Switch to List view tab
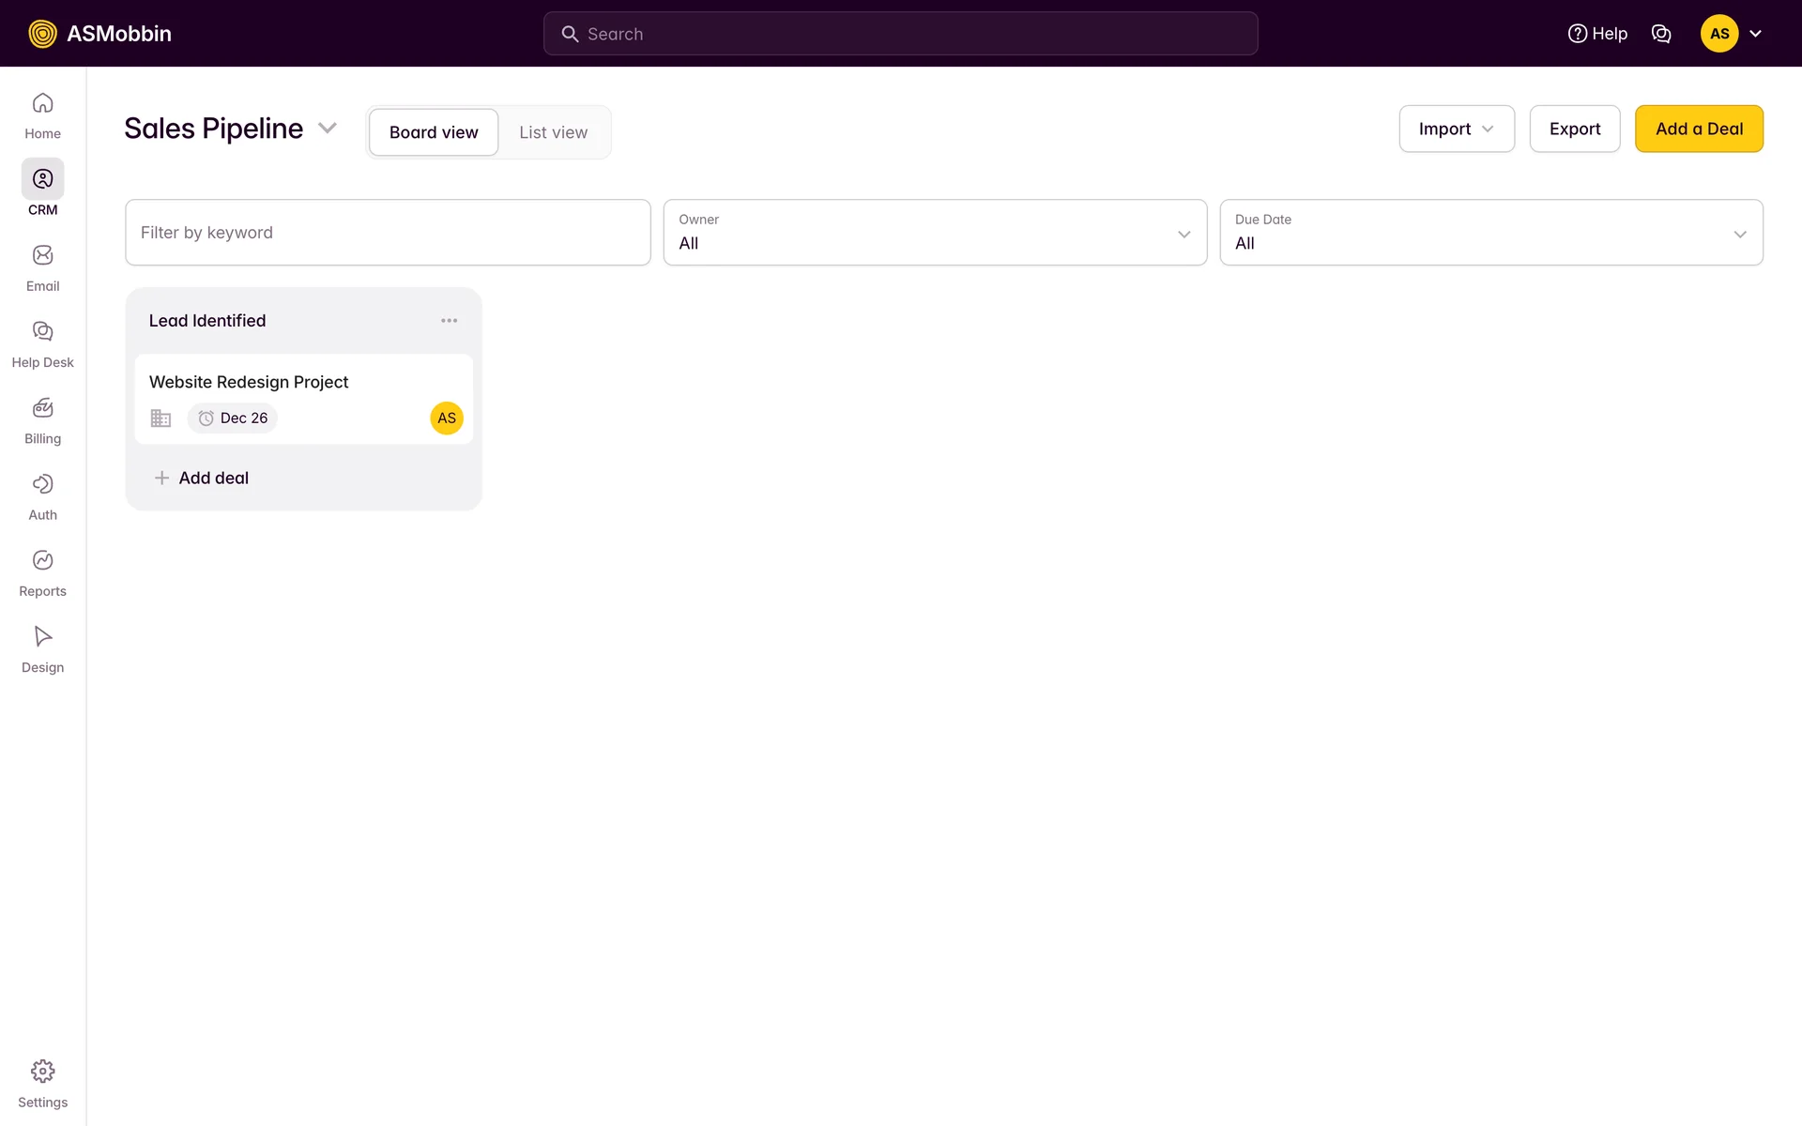 tap(553, 132)
